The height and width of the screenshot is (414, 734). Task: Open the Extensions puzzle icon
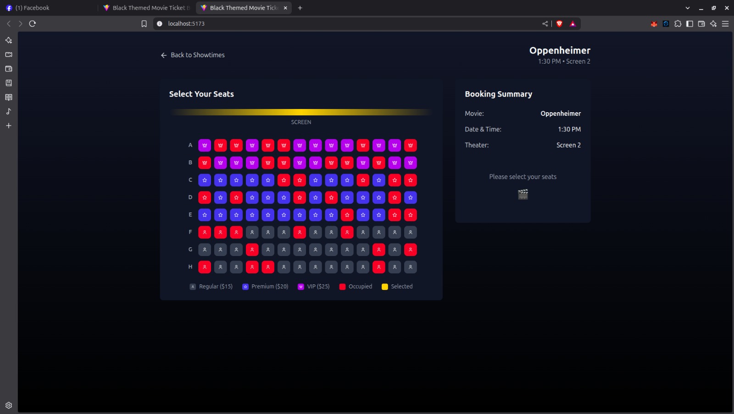click(x=678, y=24)
